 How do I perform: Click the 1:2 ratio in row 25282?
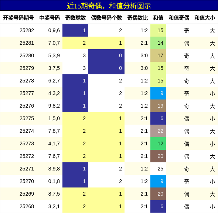[x=144, y=30]
